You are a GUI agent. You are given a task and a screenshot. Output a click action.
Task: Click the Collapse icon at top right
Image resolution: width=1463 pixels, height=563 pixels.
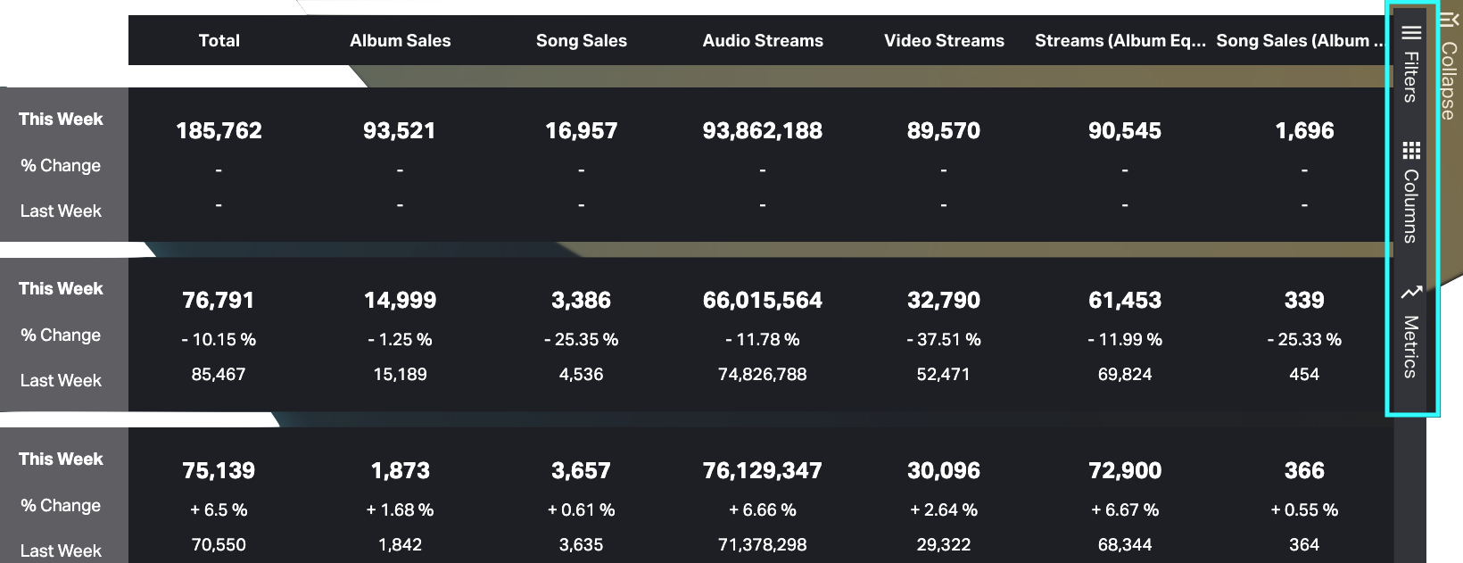pos(1448,20)
